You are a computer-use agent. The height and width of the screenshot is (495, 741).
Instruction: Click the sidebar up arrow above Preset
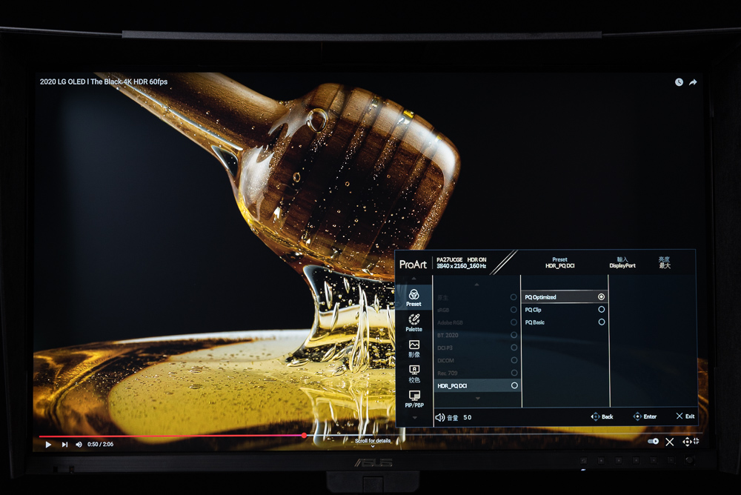pyautogui.click(x=414, y=279)
